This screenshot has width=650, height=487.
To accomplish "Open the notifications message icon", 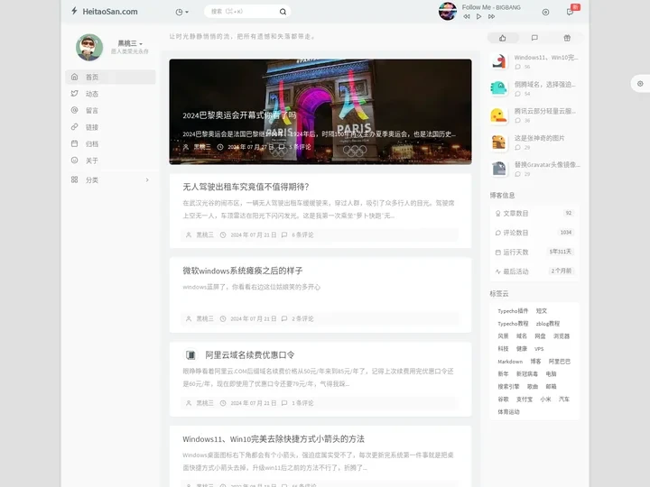I will 570,12.
